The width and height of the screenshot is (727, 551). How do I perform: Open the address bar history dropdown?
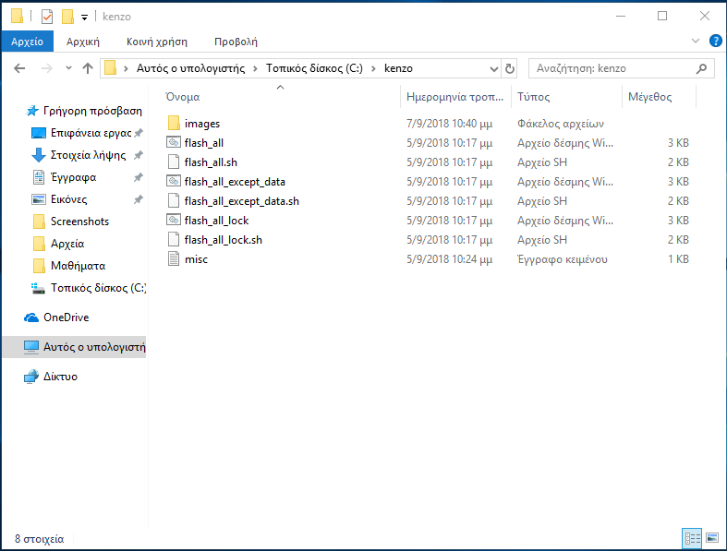pos(491,68)
